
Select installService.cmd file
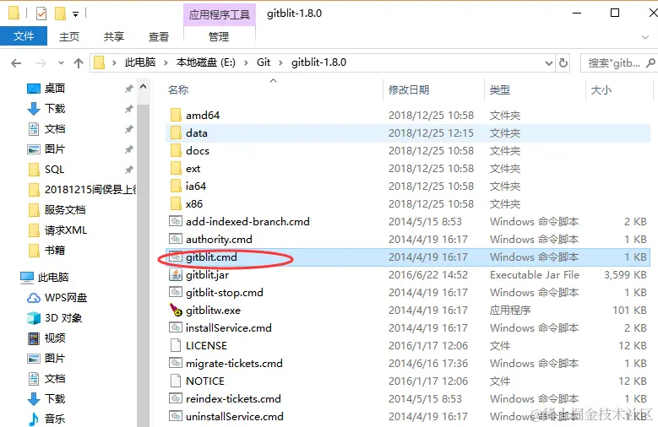[x=229, y=327]
